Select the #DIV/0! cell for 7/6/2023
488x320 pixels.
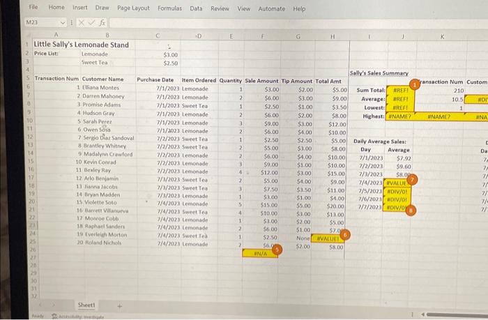tap(397, 199)
